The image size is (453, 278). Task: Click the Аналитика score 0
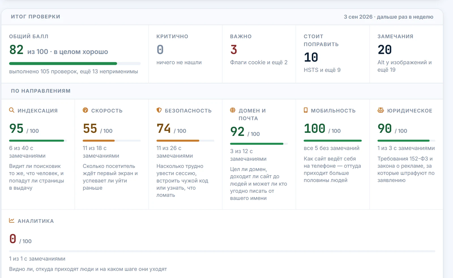pos(13,239)
